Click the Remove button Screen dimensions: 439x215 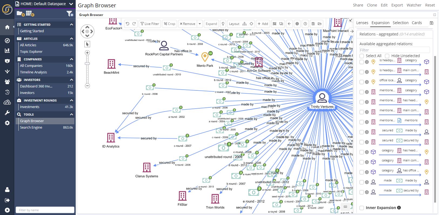click(x=188, y=24)
